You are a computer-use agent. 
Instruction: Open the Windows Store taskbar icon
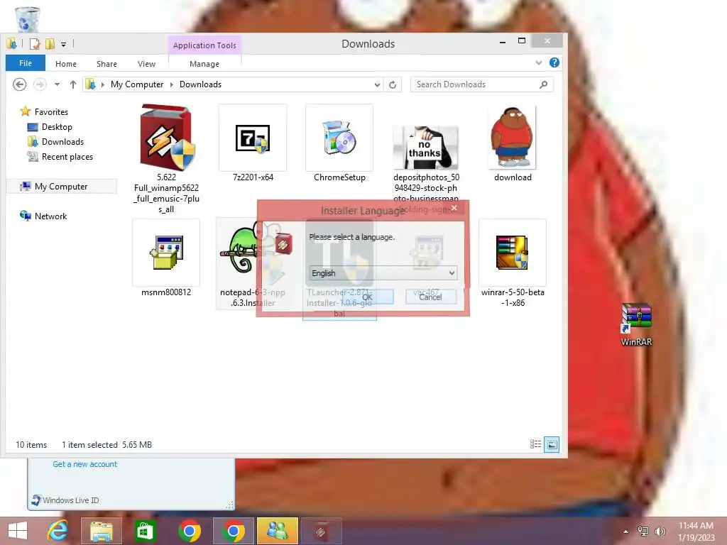click(x=145, y=531)
